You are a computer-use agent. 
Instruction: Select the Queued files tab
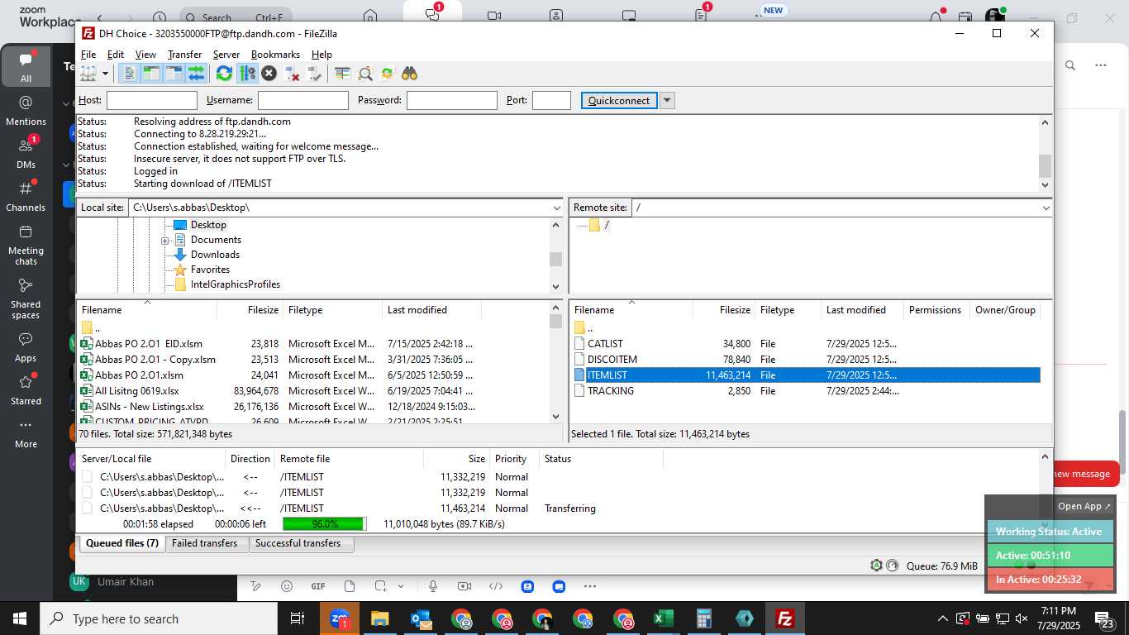click(x=121, y=543)
